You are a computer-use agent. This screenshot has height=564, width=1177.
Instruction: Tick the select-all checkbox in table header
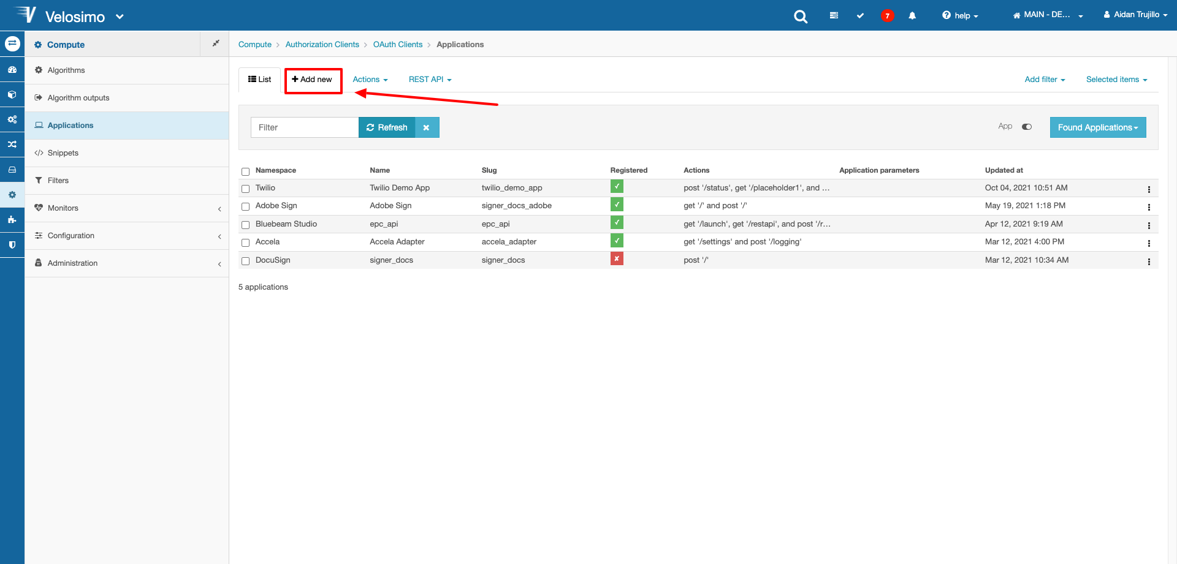click(245, 171)
